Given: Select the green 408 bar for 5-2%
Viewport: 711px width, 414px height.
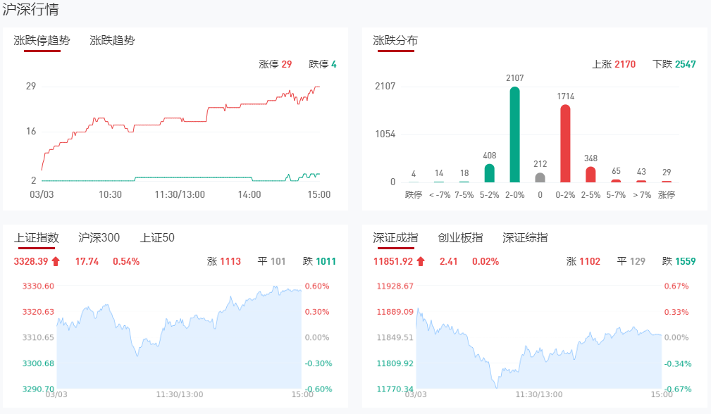Looking at the screenshot, I should pos(489,173).
